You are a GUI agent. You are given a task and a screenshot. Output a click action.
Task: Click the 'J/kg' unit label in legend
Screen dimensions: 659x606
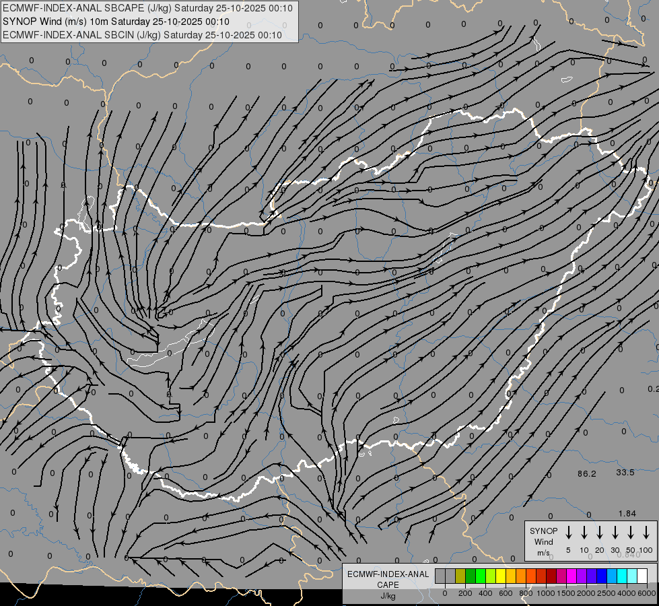pyautogui.click(x=388, y=596)
